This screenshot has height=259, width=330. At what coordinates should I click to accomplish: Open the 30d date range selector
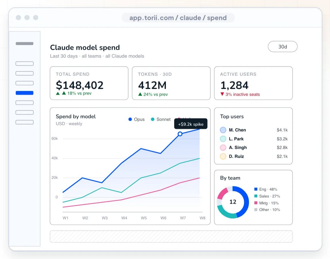pyautogui.click(x=283, y=47)
